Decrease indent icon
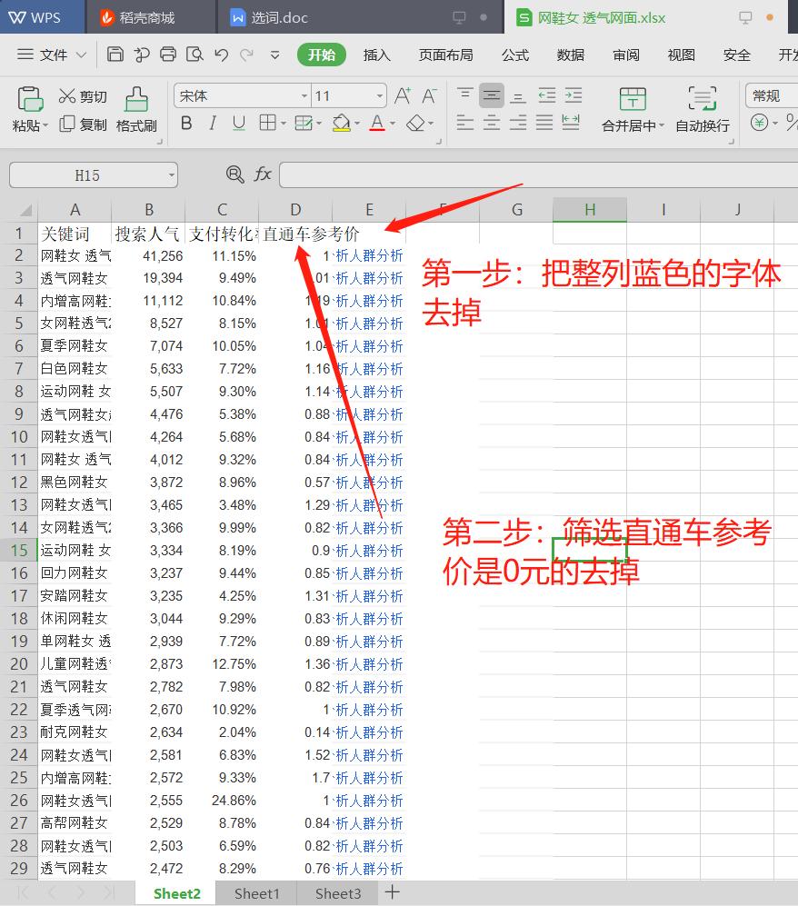Image resolution: width=798 pixels, height=906 pixels. coord(546,95)
